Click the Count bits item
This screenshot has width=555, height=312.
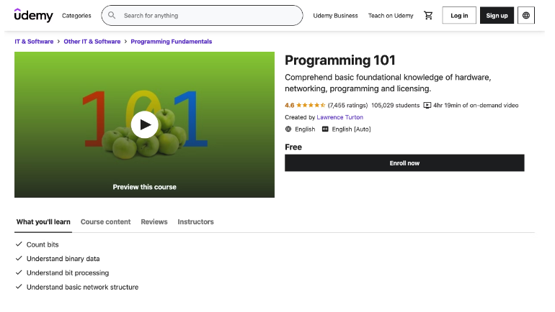point(43,244)
